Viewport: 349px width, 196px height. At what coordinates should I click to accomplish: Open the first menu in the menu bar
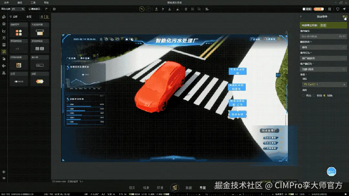click(6, 3)
